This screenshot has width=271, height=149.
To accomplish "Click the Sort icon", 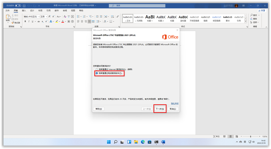I will pyautogui.click(x=113, y=16).
